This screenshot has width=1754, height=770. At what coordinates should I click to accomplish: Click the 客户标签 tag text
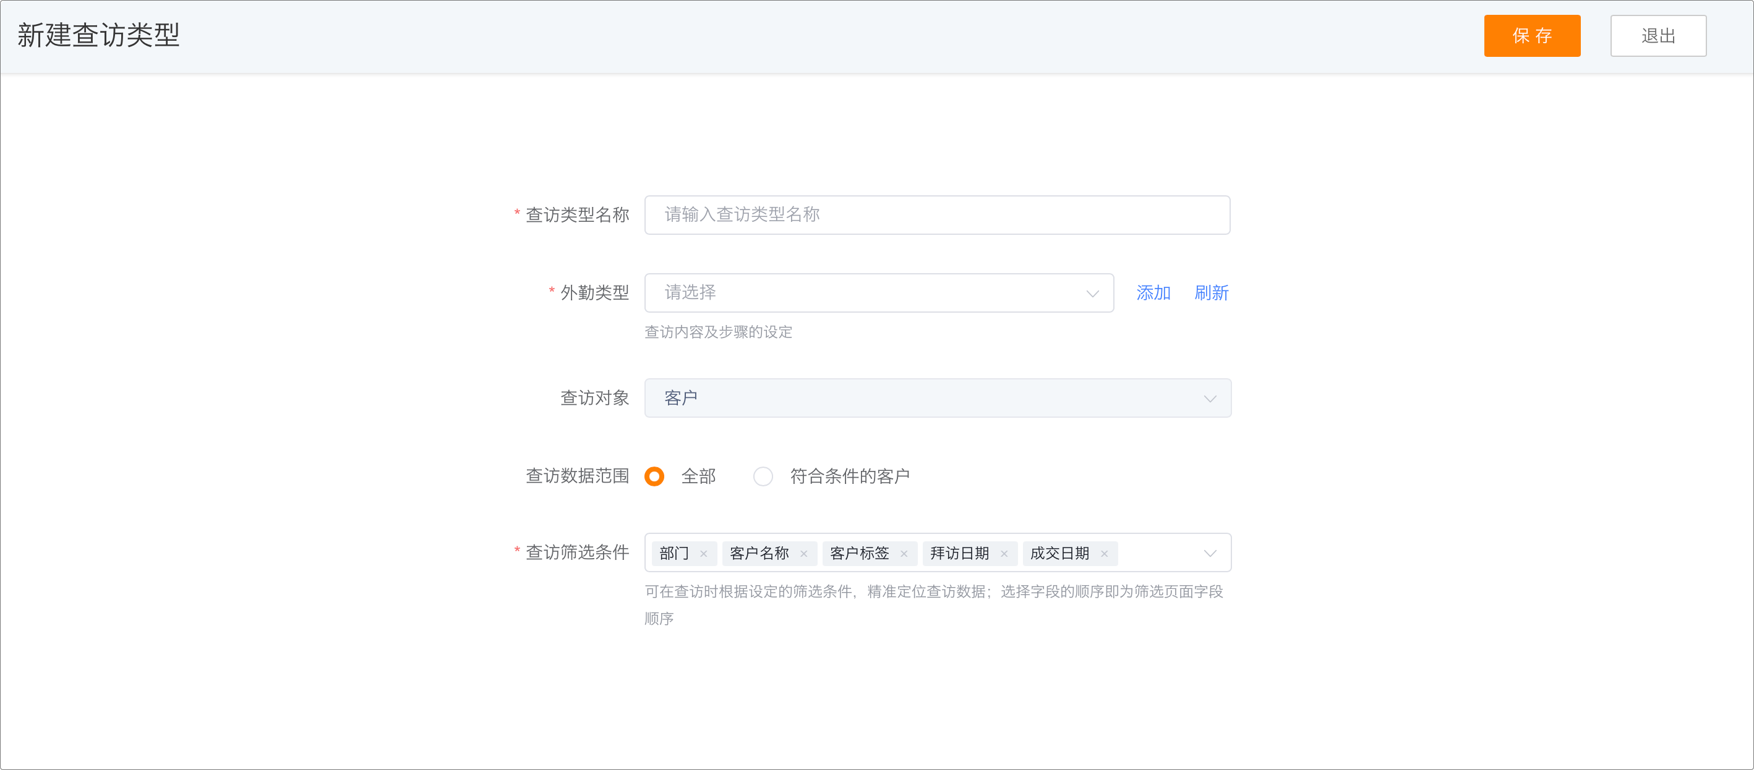pyautogui.click(x=859, y=554)
